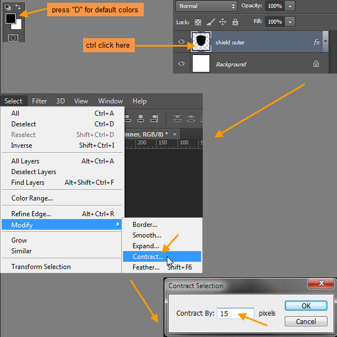This screenshot has height=337, width=337.
Task: Open the Normal blend mode dropdown
Action: coord(206,6)
